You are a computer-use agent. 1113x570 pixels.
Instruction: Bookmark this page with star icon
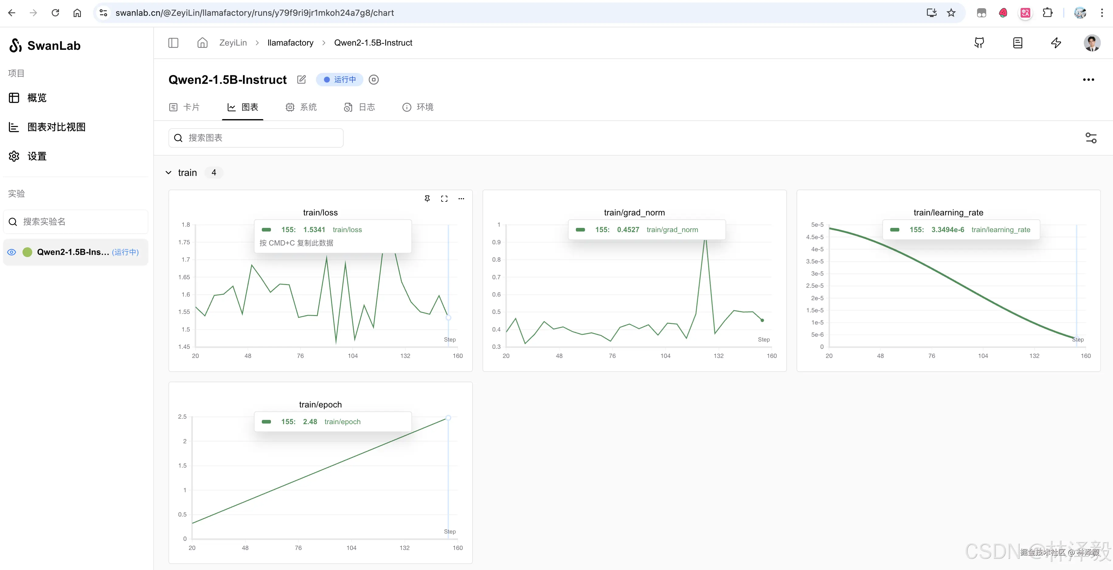(x=951, y=13)
